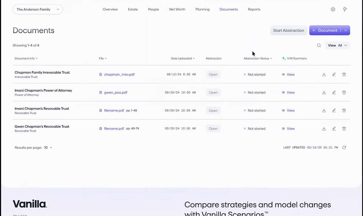363x216 pixels.
Task: Open the View All filter dropdown
Action: 337,46
